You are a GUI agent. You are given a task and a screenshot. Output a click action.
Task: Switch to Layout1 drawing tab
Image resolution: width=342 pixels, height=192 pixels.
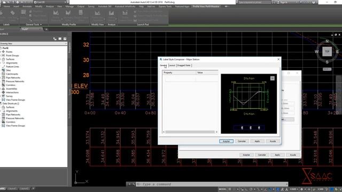coord(12,188)
